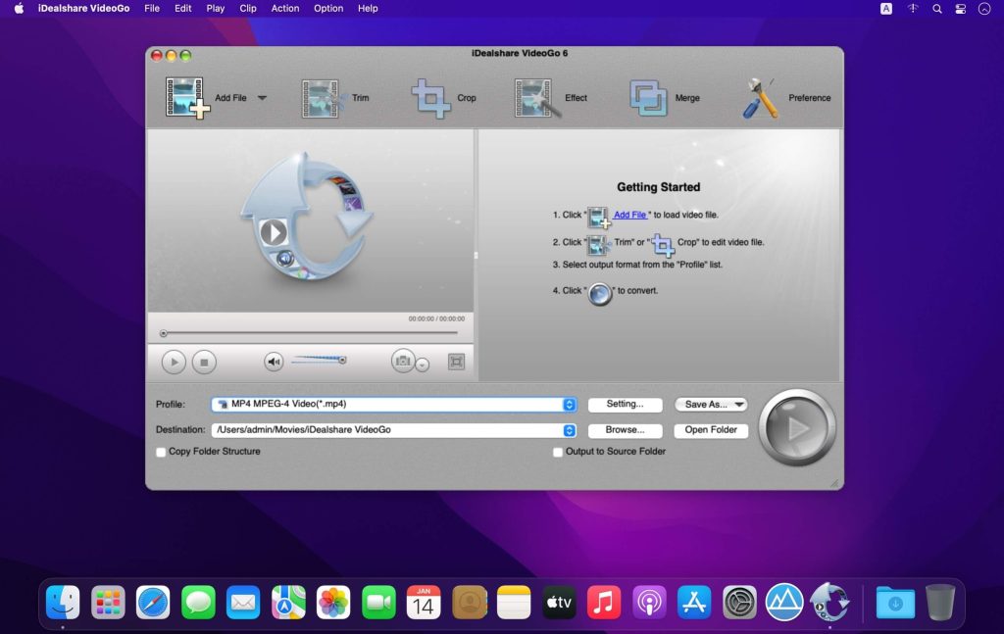The image size is (1004, 634).
Task: Mute the preview audio
Action: 272,359
